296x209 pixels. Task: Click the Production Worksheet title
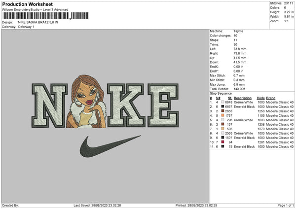27,4
